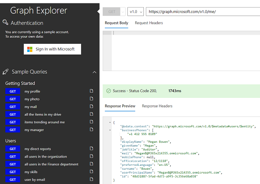
Task: Switch to Request Headers tab
Action: pos(149,23)
